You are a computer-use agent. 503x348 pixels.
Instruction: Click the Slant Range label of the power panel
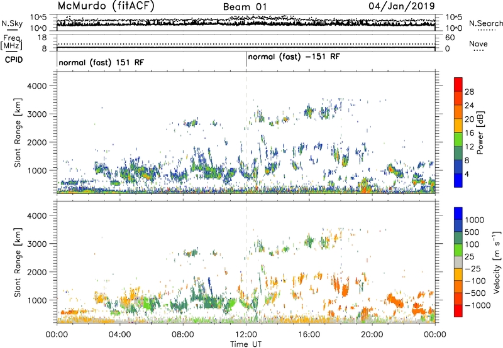point(18,133)
